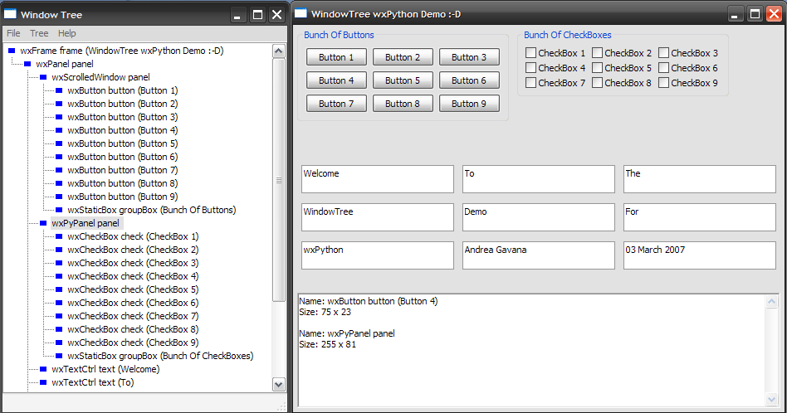Select wxCheckBox check (CheckBox 7) in tree
This screenshot has width=787, height=413.
[133, 316]
